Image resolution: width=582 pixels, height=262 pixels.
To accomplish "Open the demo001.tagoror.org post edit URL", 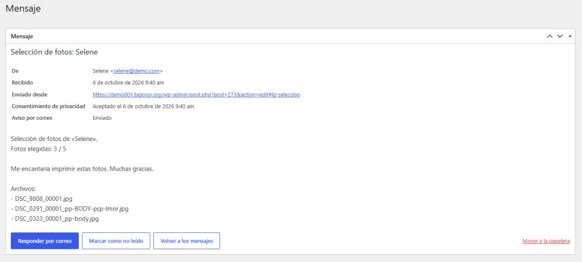I will pyautogui.click(x=196, y=94).
